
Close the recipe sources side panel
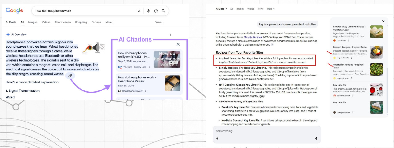(x=384, y=22)
